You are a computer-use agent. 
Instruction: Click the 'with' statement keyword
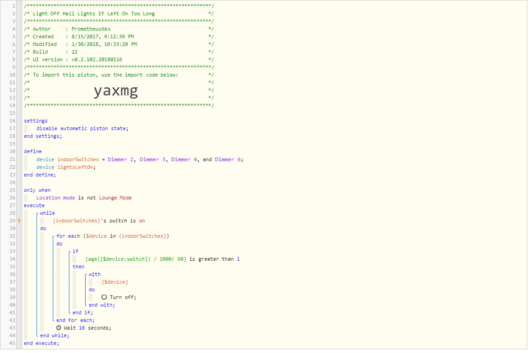click(95, 275)
